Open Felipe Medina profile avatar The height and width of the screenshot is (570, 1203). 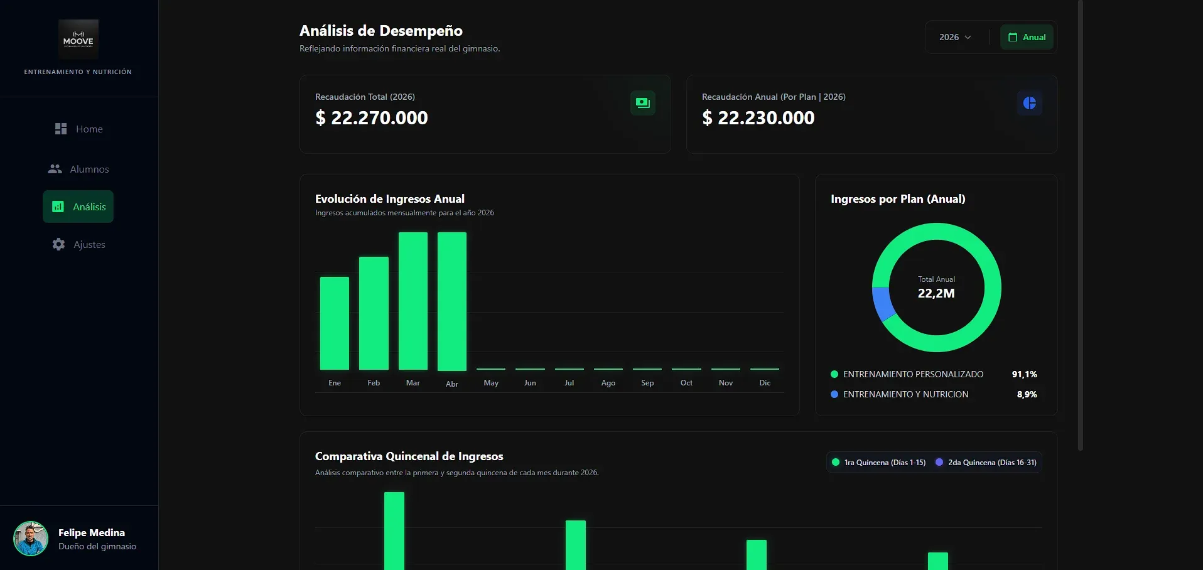pyautogui.click(x=31, y=539)
